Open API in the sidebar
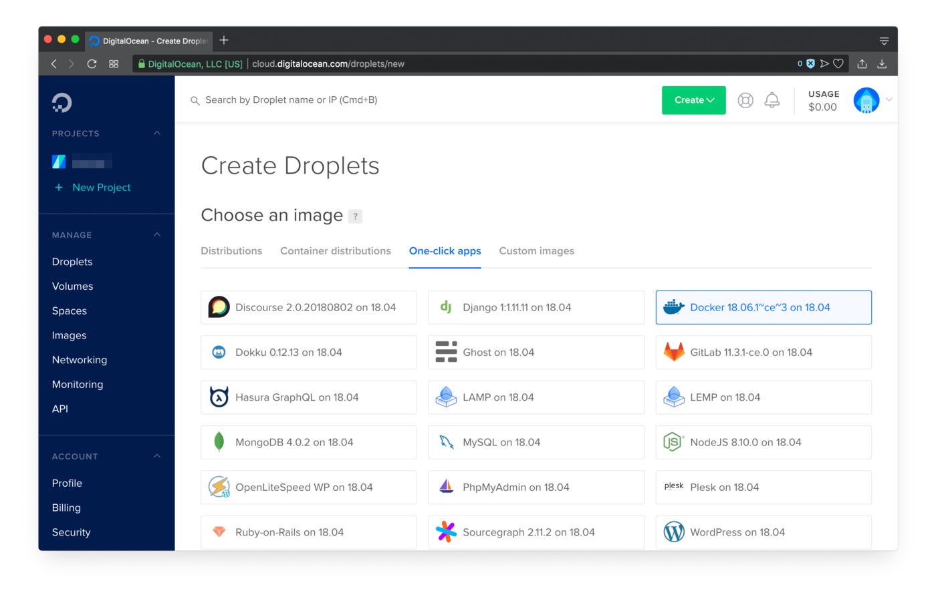This screenshot has height=601, width=936. tap(60, 409)
